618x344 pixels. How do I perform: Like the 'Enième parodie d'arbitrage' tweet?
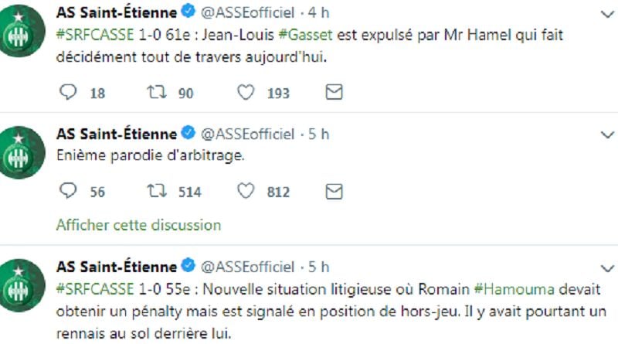click(246, 192)
